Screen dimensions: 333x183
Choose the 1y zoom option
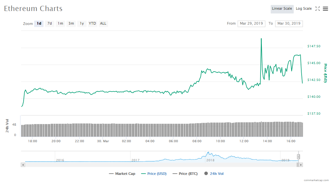(82, 24)
